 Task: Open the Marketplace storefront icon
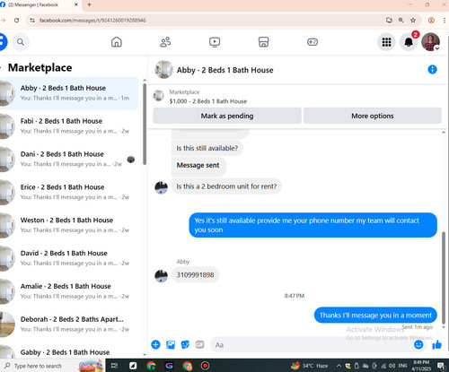tap(263, 42)
